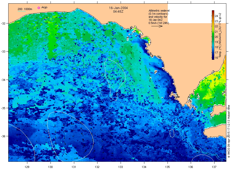Click the '129' longitude axis label
The width and height of the screenshot is (232, 170).
coord(27,167)
